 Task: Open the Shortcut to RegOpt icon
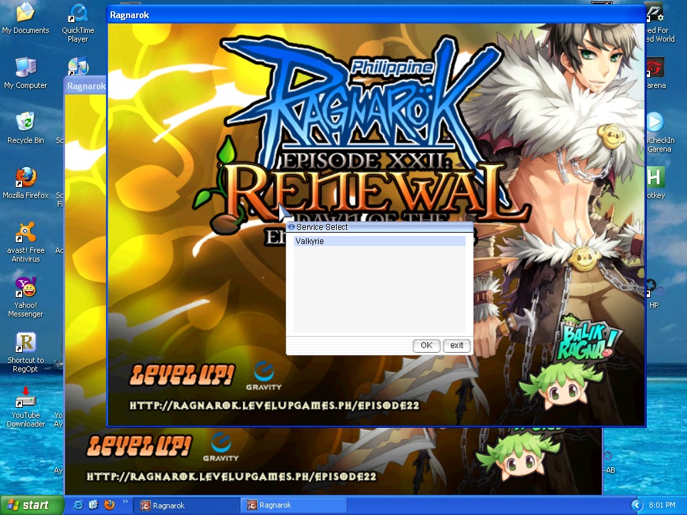click(x=25, y=353)
